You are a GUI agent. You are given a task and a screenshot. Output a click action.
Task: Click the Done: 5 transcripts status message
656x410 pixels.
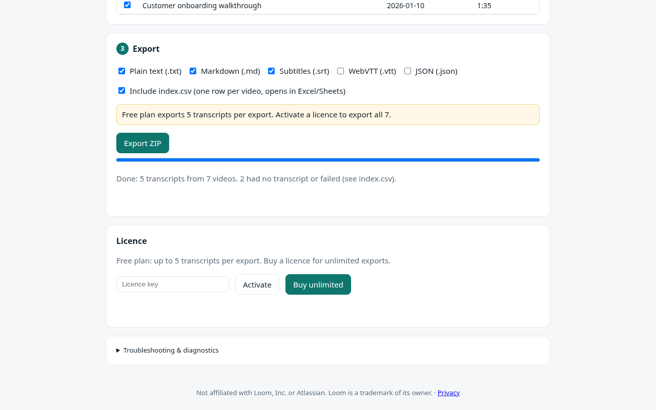[x=256, y=178]
